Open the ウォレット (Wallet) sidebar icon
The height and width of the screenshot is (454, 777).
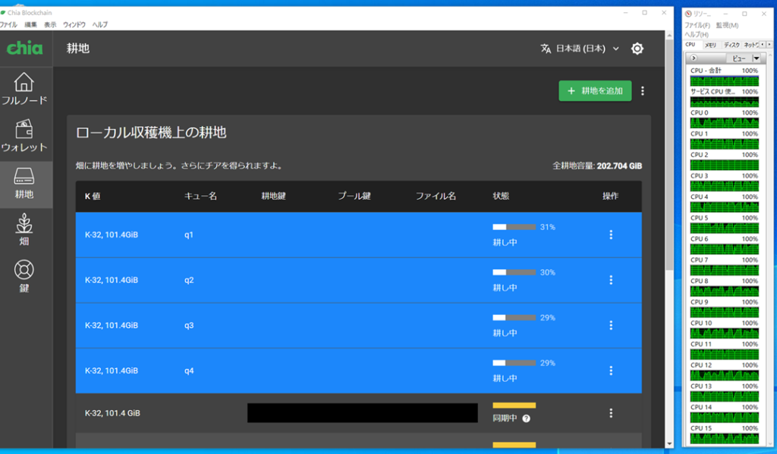click(24, 136)
